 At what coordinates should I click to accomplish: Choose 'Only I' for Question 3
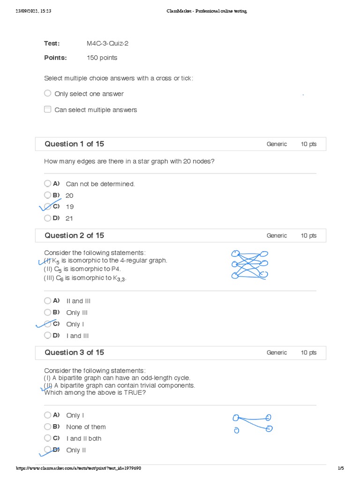click(47, 415)
